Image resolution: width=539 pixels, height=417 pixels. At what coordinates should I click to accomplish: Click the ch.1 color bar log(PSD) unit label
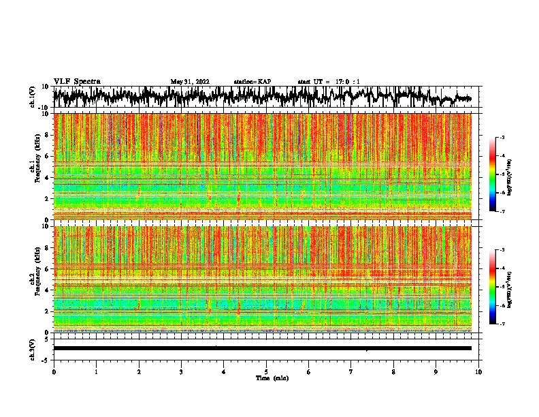point(510,178)
